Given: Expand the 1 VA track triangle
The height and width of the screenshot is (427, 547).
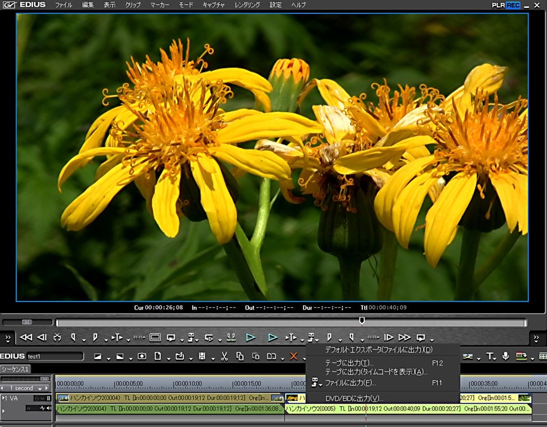Looking at the screenshot, I should [4, 398].
